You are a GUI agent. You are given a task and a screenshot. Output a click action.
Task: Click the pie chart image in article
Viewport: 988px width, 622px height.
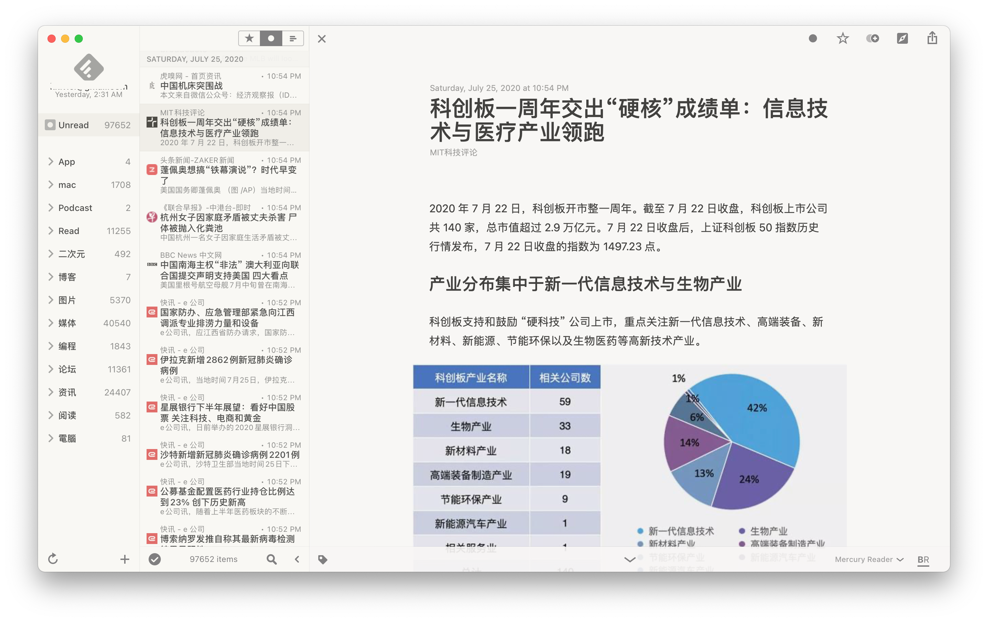tap(731, 442)
